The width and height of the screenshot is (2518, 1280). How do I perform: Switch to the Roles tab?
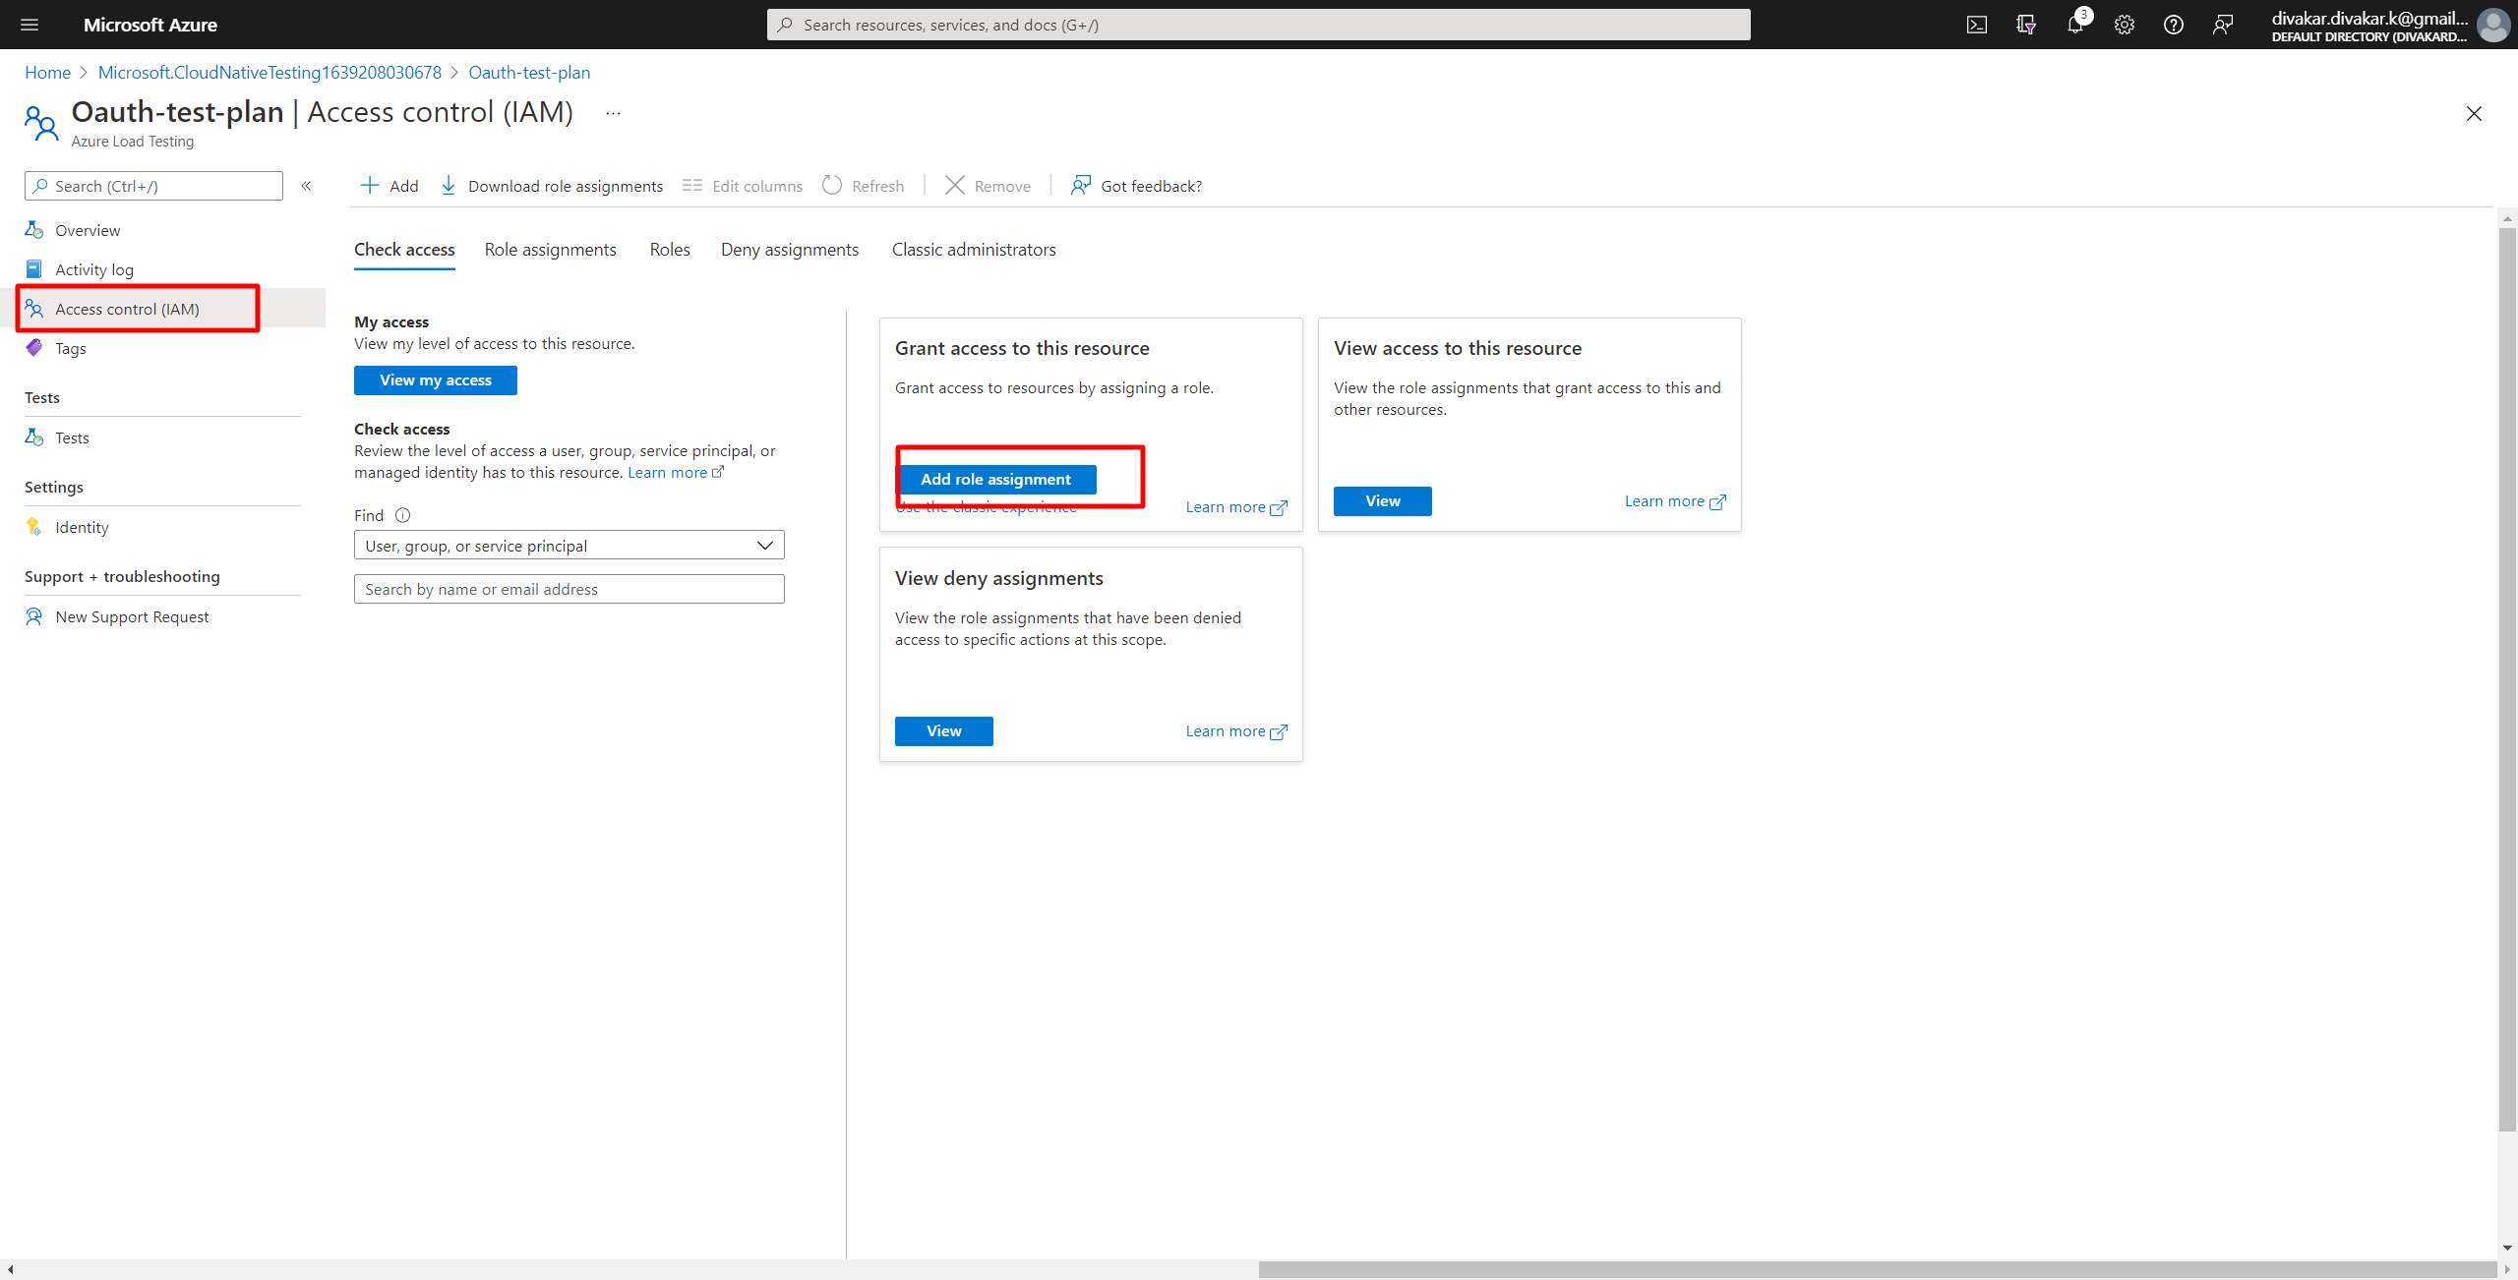(x=670, y=250)
